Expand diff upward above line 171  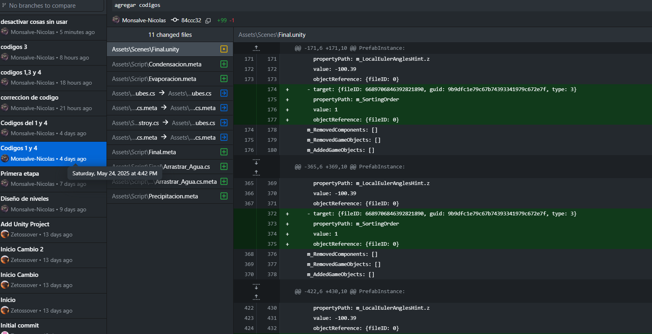point(256,48)
